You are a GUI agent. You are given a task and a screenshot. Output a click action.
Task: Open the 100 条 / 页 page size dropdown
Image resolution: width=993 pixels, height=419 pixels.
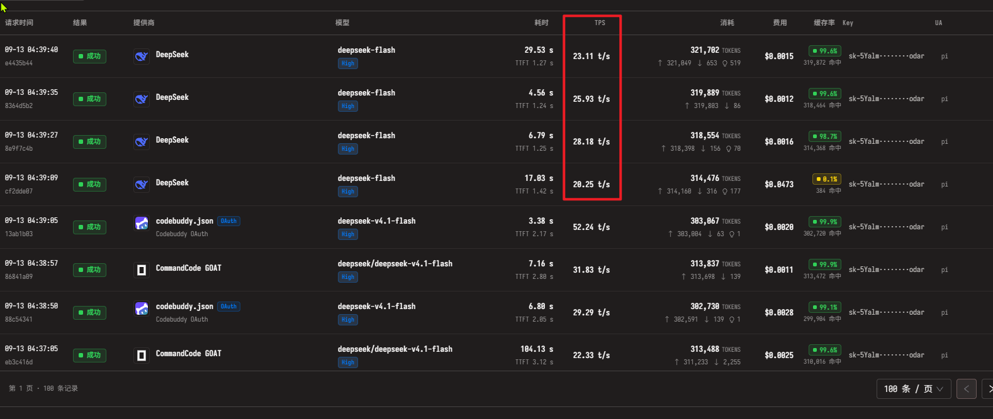(x=913, y=389)
